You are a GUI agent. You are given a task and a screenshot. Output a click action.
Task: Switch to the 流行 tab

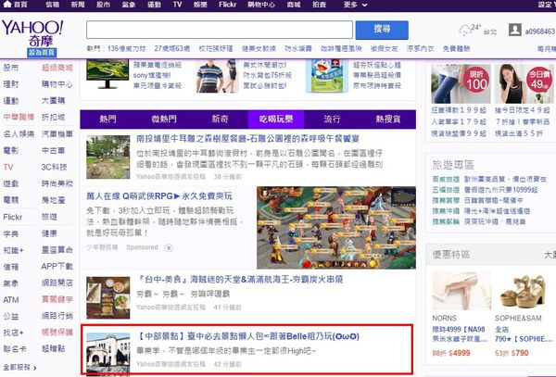click(332, 119)
